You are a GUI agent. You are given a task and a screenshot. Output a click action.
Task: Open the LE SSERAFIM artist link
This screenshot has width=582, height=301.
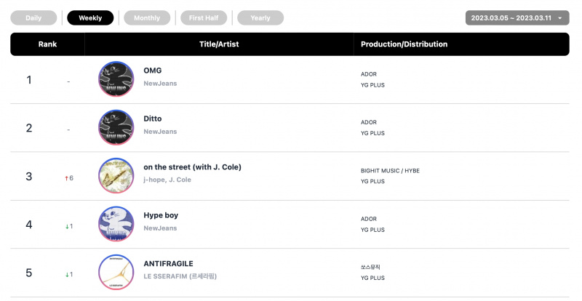click(x=180, y=276)
